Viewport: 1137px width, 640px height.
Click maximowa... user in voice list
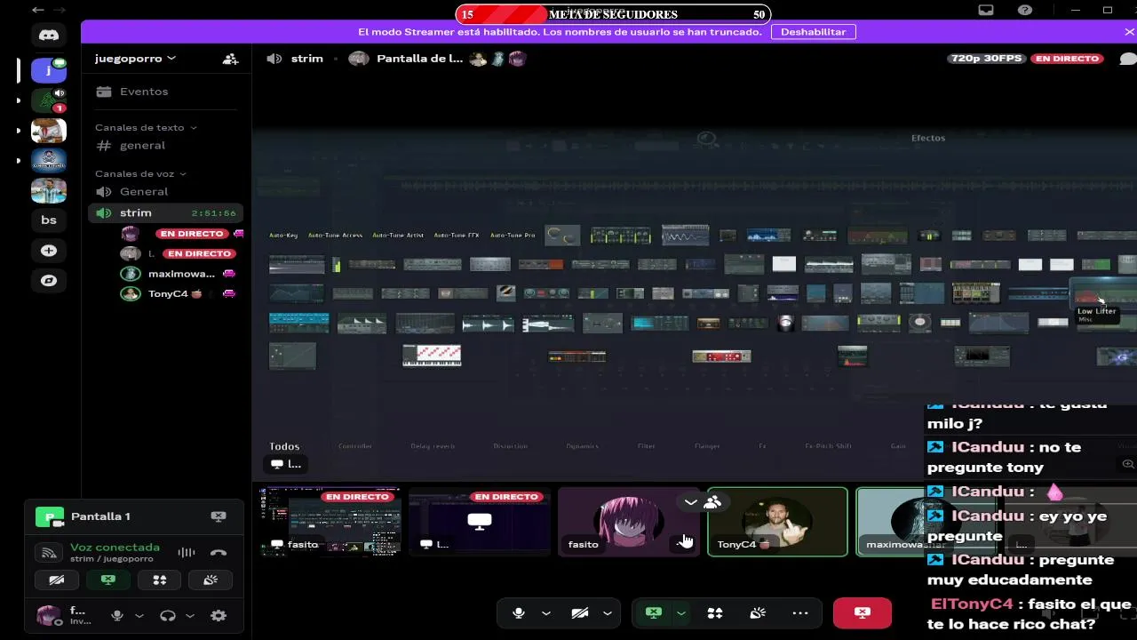pos(181,274)
